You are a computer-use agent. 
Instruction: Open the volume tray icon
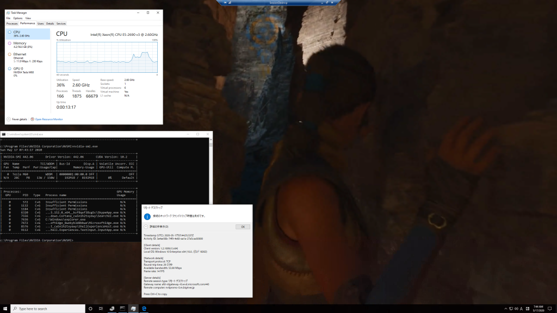tap(516, 309)
